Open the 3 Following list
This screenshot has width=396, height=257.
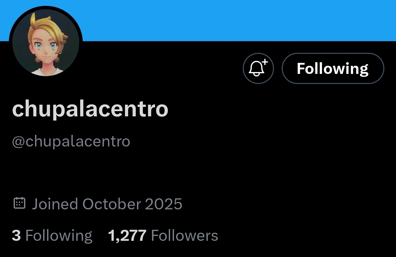52,236
